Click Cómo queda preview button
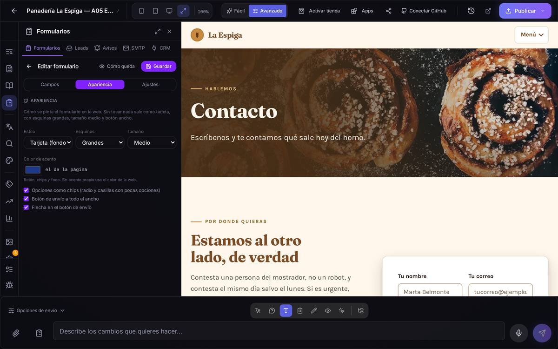Screen dimensions: 558x349 [x=117, y=66]
